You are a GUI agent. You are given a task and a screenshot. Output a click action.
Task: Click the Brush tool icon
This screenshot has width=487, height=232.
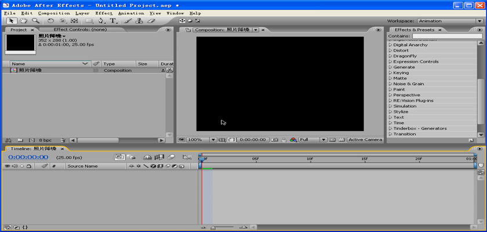point(128,21)
